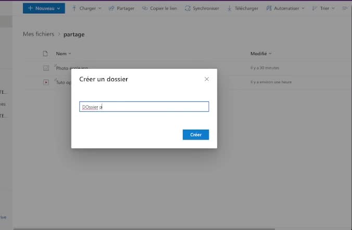The width and height of the screenshot is (352, 230).
Task: Open the Nouveau dropdown button
Action: tap(44, 8)
